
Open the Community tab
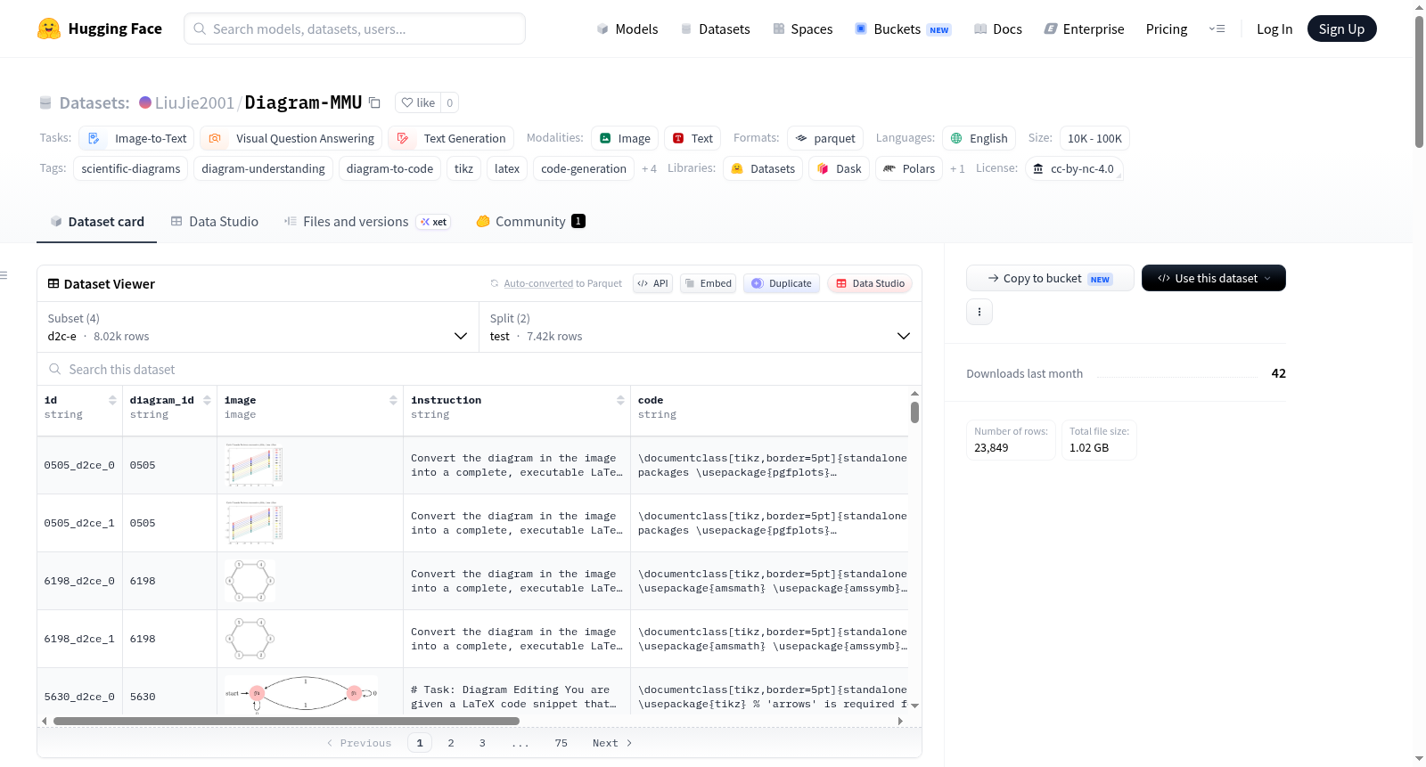(x=530, y=222)
